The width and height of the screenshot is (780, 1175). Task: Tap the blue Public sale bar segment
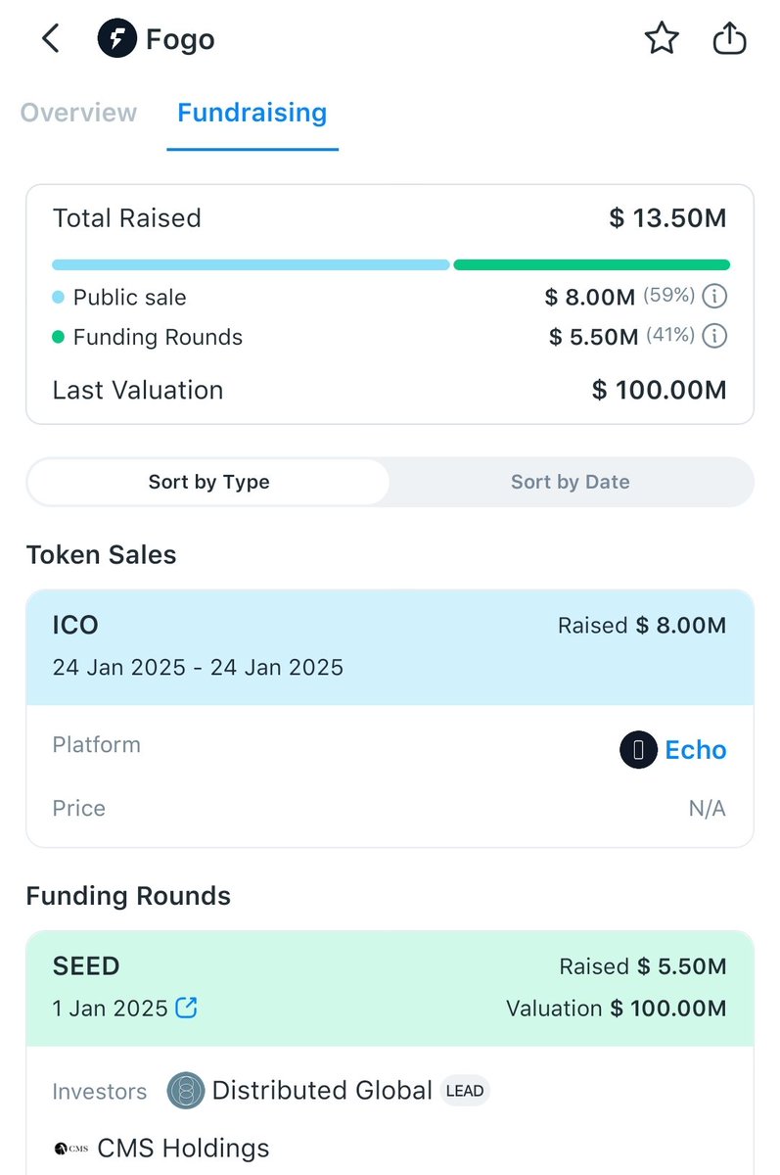[251, 264]
